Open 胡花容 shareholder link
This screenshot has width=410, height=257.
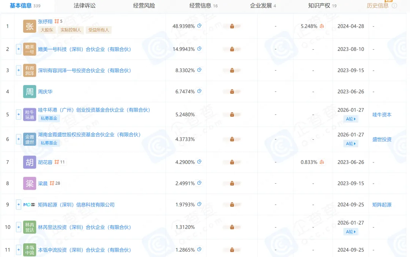click(x=45, y=162)
